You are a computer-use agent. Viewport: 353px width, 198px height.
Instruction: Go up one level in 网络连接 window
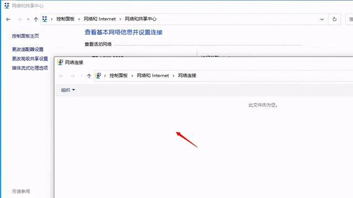pos(89,76)
